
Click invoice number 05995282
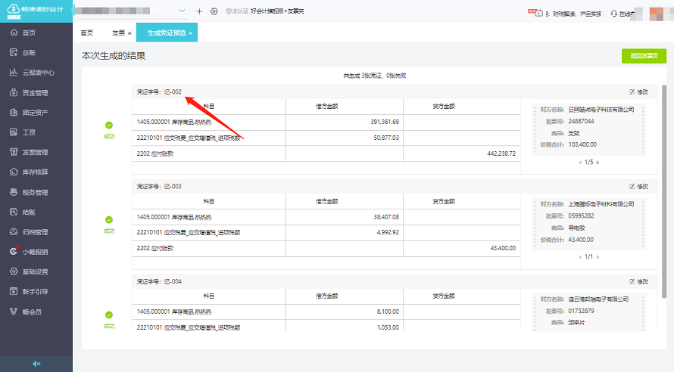[581, 215]
